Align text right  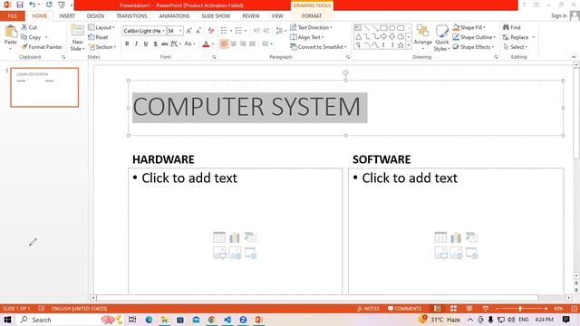point(243,44)
